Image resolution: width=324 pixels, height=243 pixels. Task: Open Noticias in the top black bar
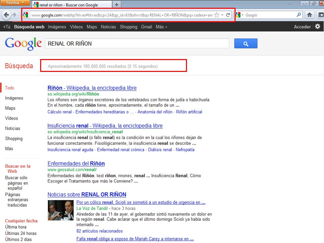click(x=108, y=27)
